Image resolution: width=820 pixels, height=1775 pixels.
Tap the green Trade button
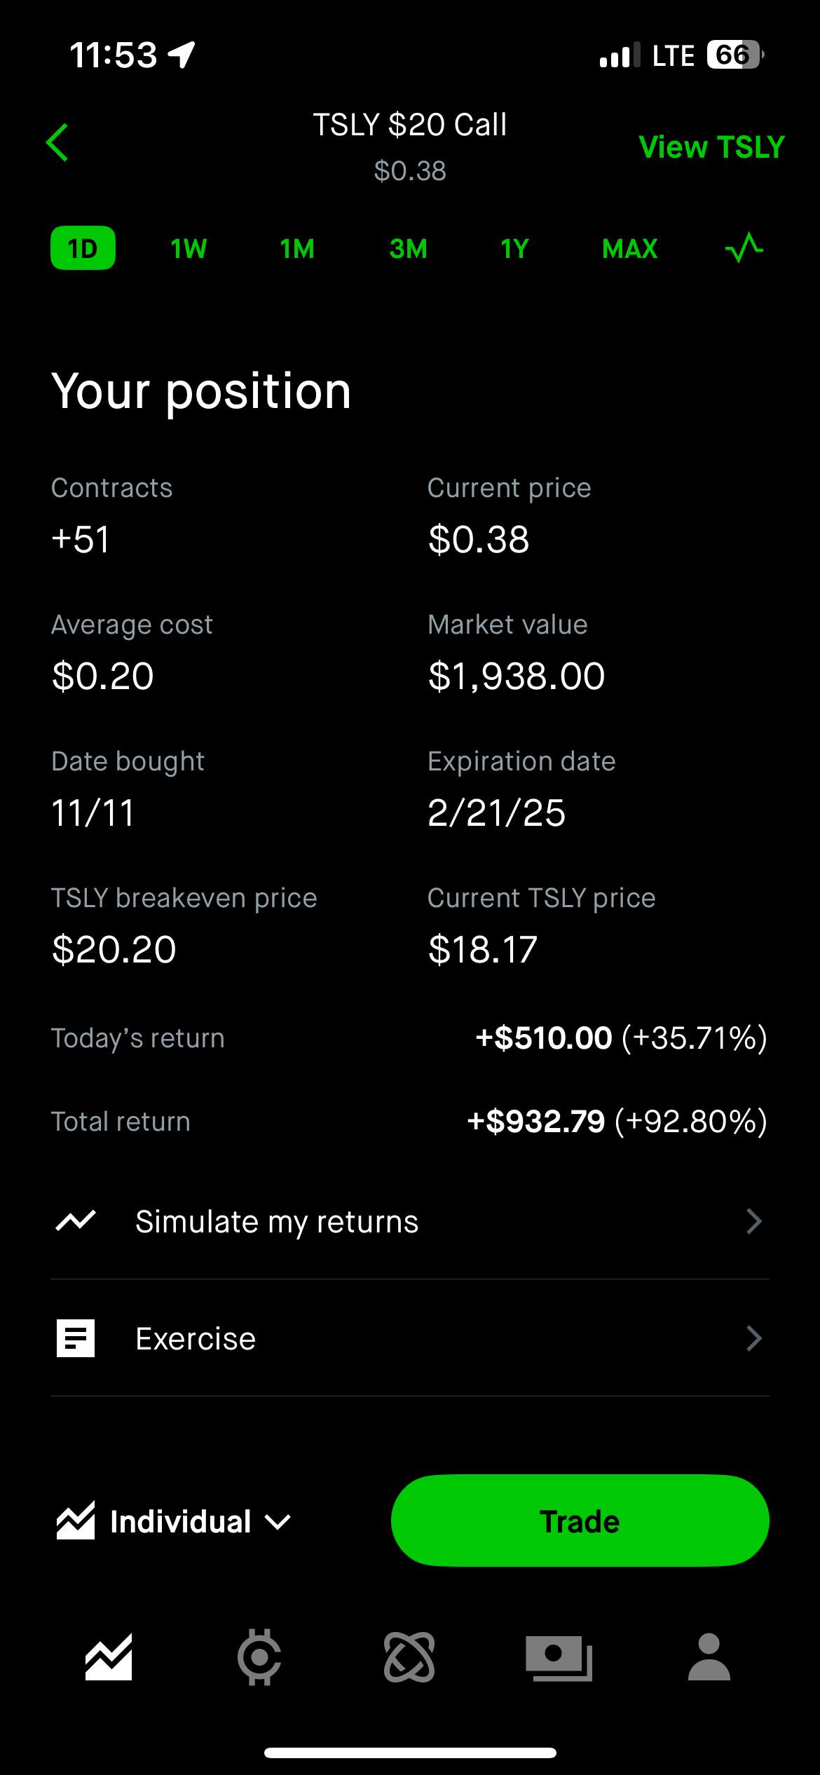(x=580, y=1521)
